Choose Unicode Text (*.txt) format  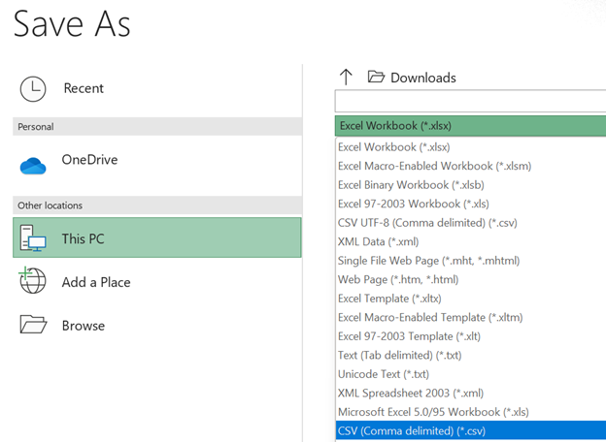point(383,374)
